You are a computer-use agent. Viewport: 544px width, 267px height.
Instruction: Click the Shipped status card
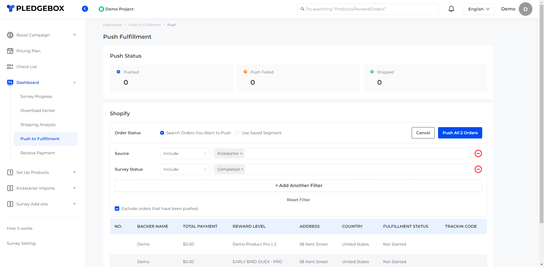pyautogui.click(x=425, y=79)
